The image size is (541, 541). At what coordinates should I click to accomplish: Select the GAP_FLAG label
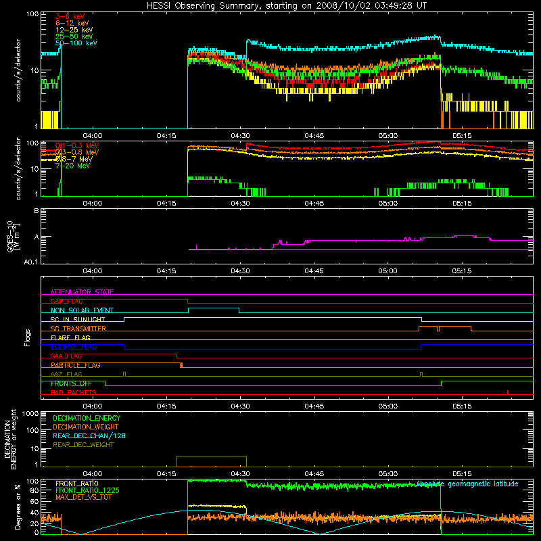(x=66, y=301)
